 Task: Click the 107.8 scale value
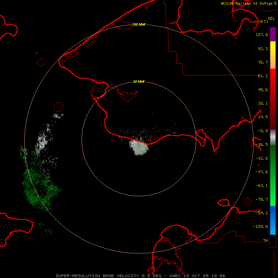click(262, 35)
